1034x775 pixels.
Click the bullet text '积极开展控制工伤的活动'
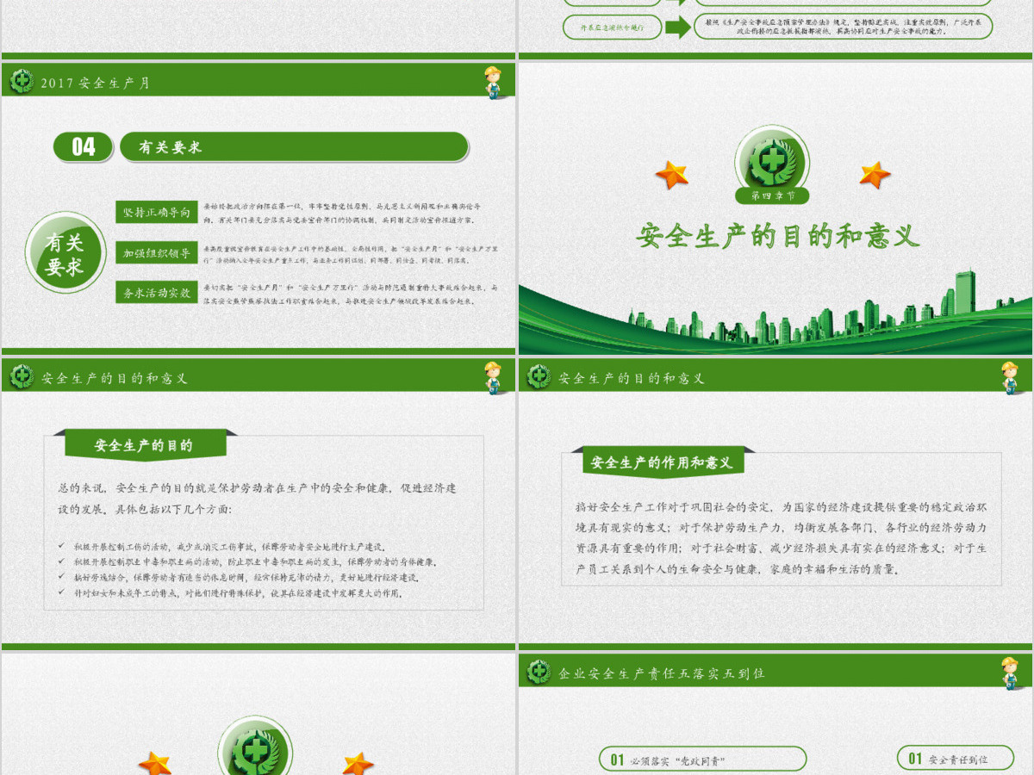click(x=233, y=546)
